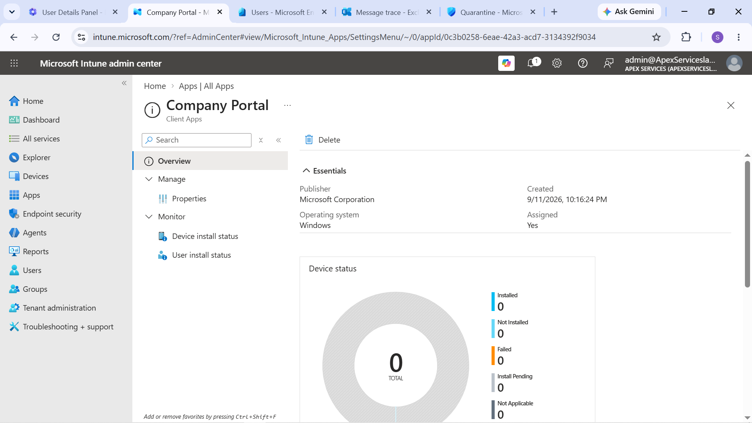Viewport: 752px width, 423px height.
Task: Close the Quarantine tab
Action: [533, 12]
